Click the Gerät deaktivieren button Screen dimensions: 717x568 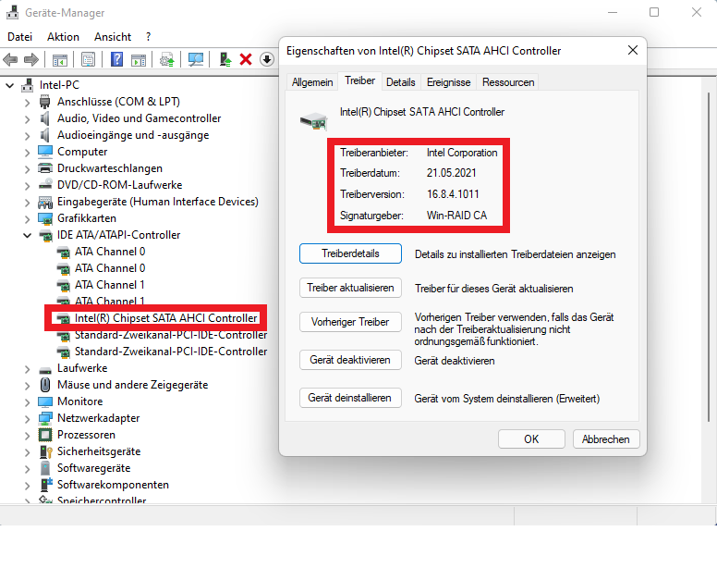pyautogui.click(x=350, y=360)
